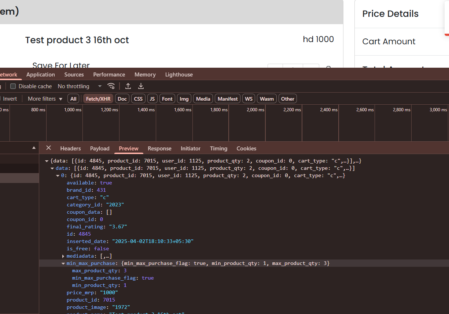Select the Preview tab
This screenshot has width=449, height=314.
129,149
